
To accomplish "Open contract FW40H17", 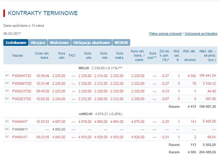I will (x=20, y=122).
